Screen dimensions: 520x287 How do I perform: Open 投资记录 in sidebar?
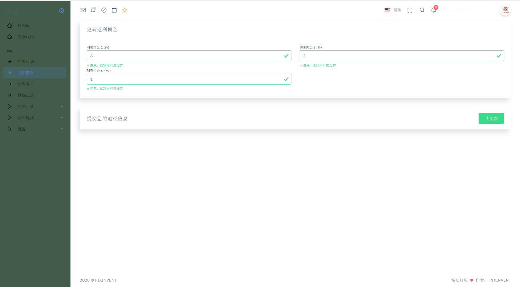(x=35, y=95)
